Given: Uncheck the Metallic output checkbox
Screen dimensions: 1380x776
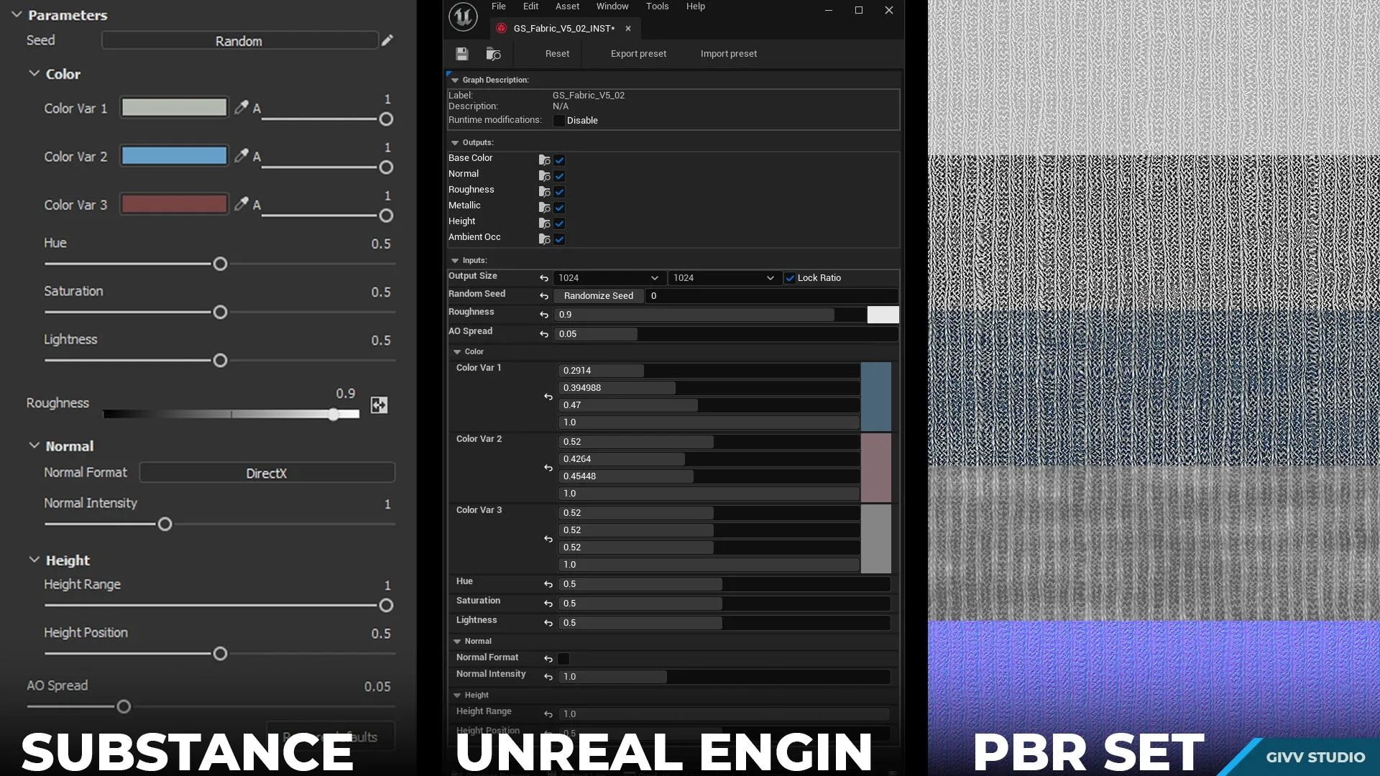Looking at the screenshot, I should coord(559,208).
